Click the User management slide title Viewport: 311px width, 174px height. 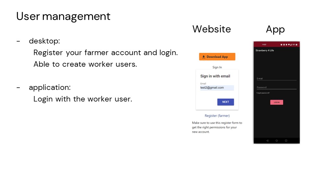[63, 16]
